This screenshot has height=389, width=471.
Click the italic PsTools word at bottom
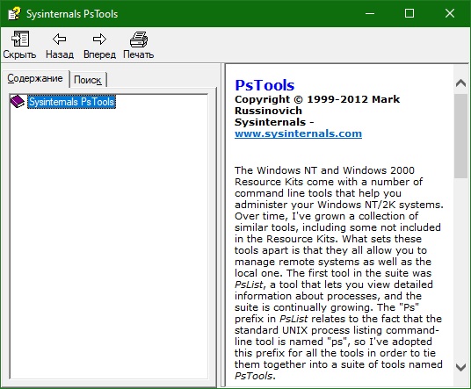254,376
